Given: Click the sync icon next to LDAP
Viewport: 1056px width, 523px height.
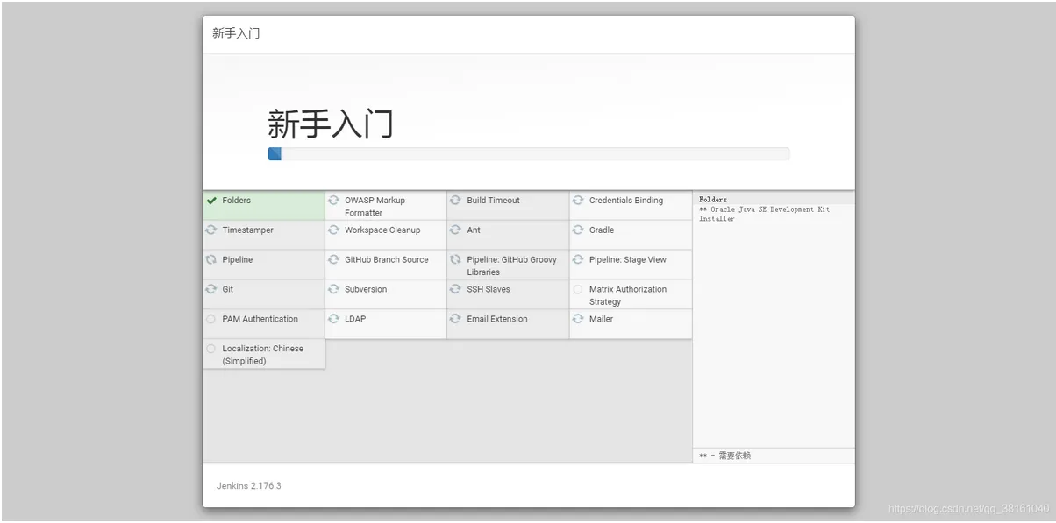Looking at the screenshot, I should click(333, 319).
